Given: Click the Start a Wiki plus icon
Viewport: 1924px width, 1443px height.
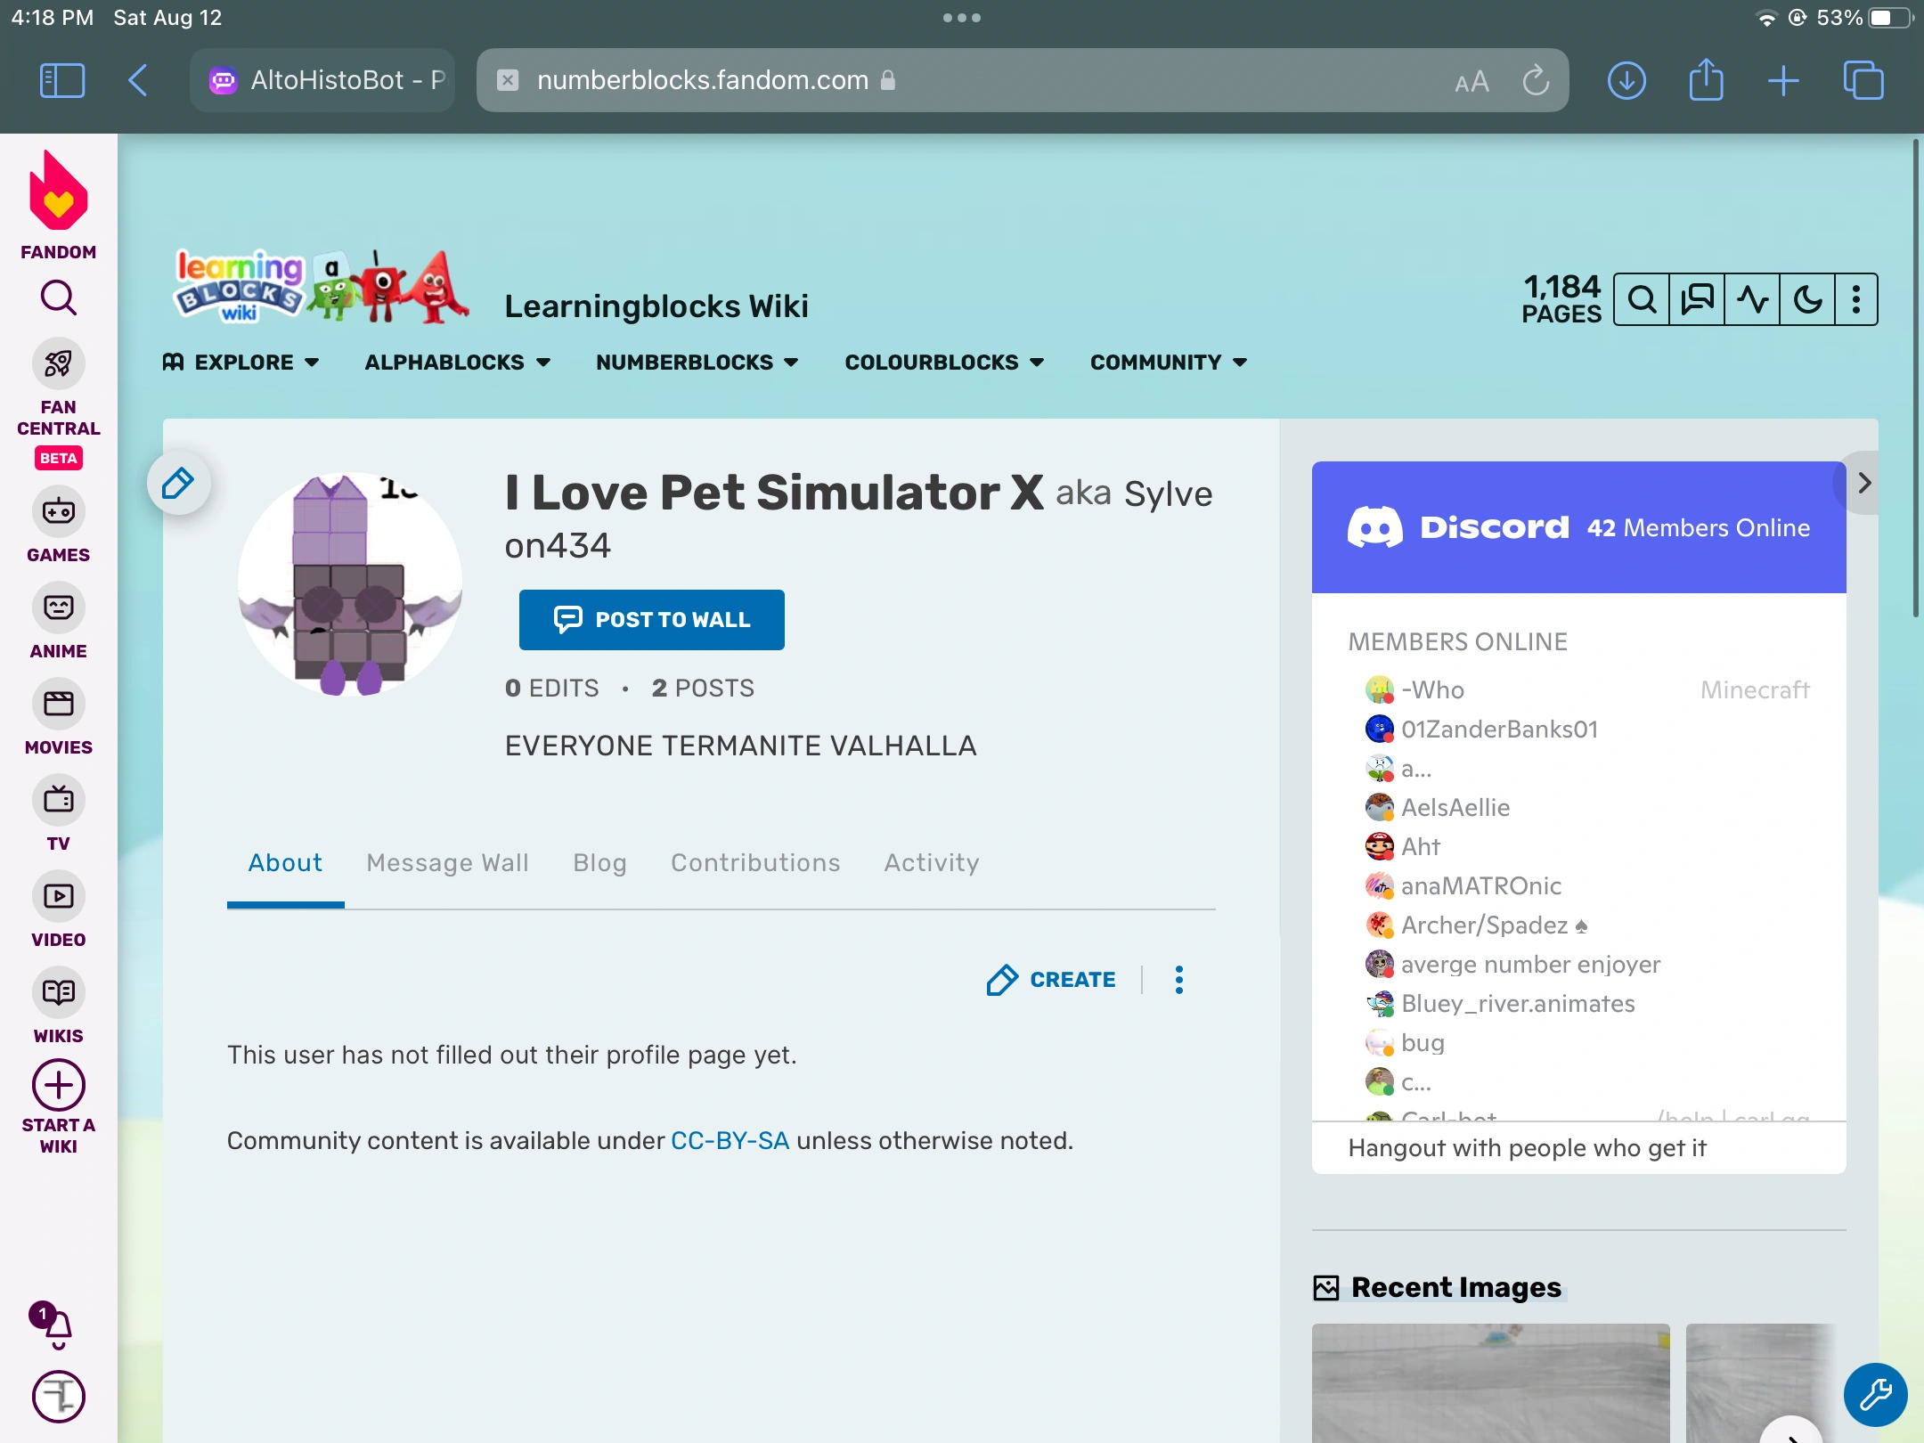Looking at the screenshot, I should pyautogui.click(x=59, y=1085).
